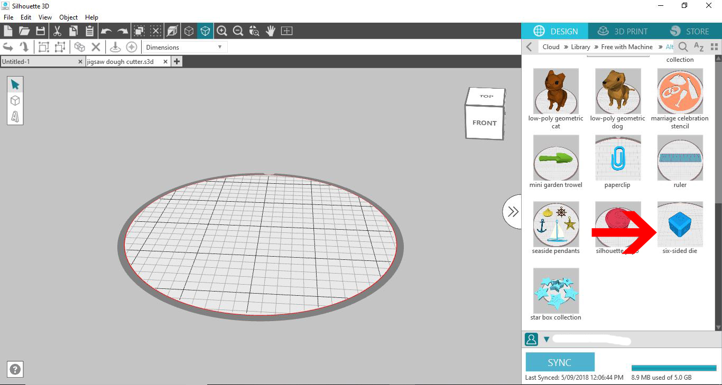Select the zoom-to-selection tool
The height and width of the screenshot is (385, 722).
[x=254, y=31]
